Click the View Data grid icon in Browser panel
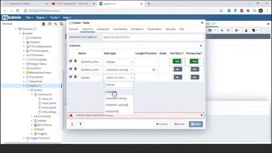The height and width of the screenshot is (153, 272). tap(50, 24)
